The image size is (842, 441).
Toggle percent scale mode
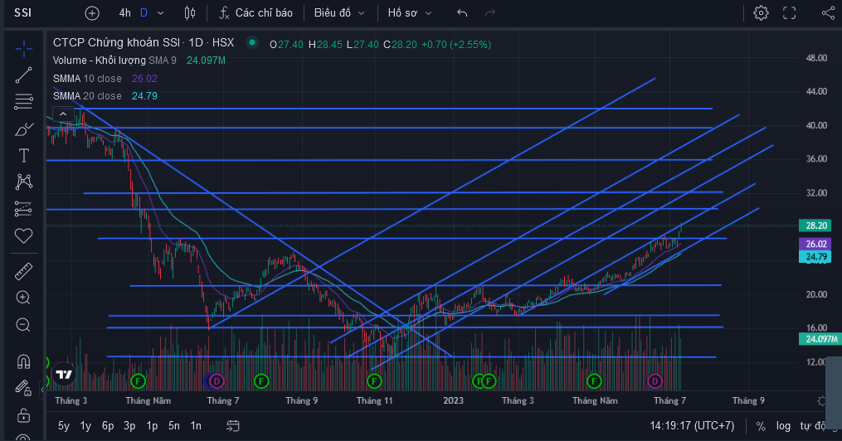click(x=761, y=426)
